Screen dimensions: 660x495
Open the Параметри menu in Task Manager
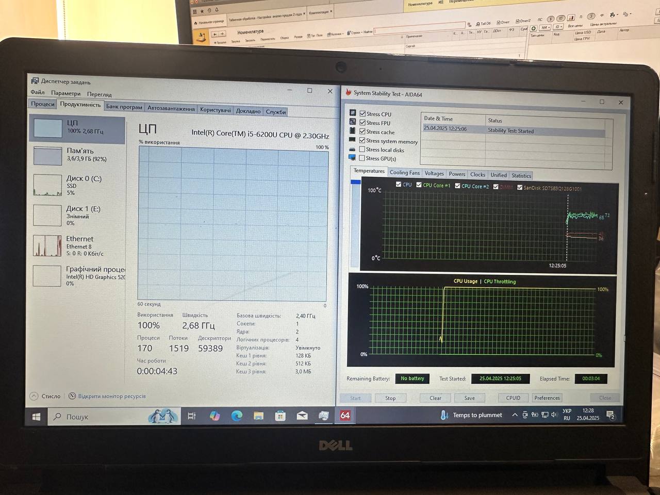click(65, 93)
